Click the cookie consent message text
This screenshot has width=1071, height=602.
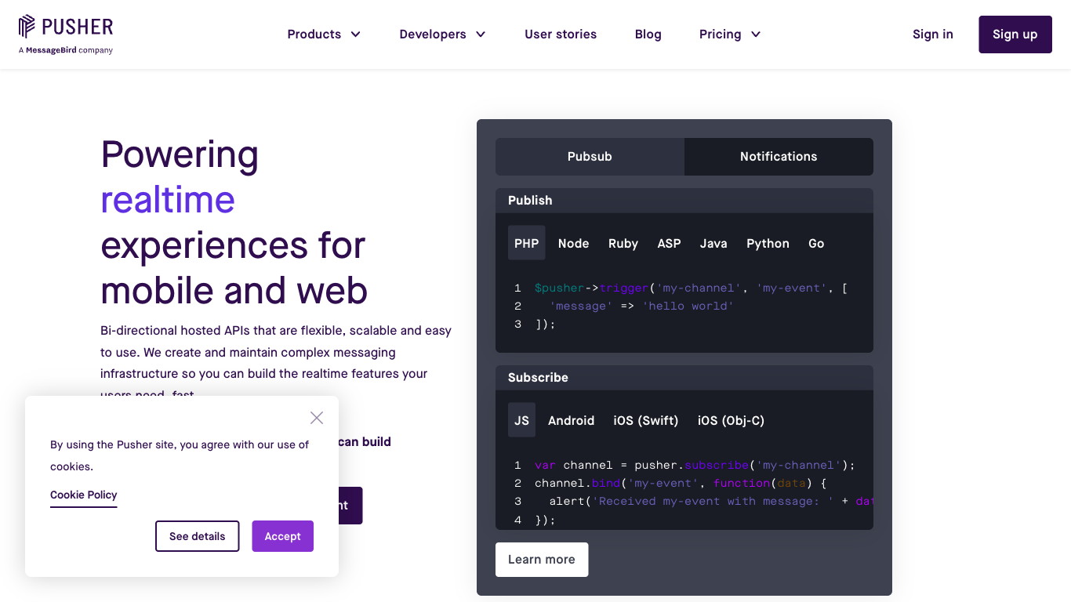[180, 455]
